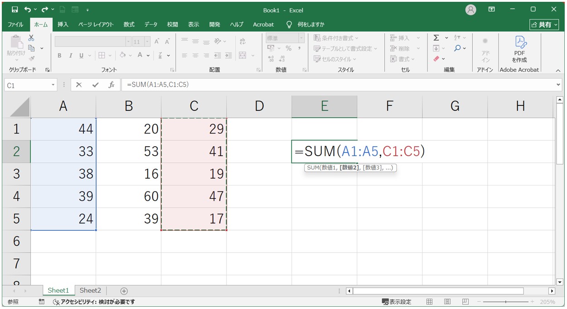Click the Percent Style icon
This screenshot has width=567, height=309.
point(288,48)
